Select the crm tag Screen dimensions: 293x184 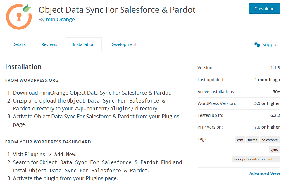[240, 140]
